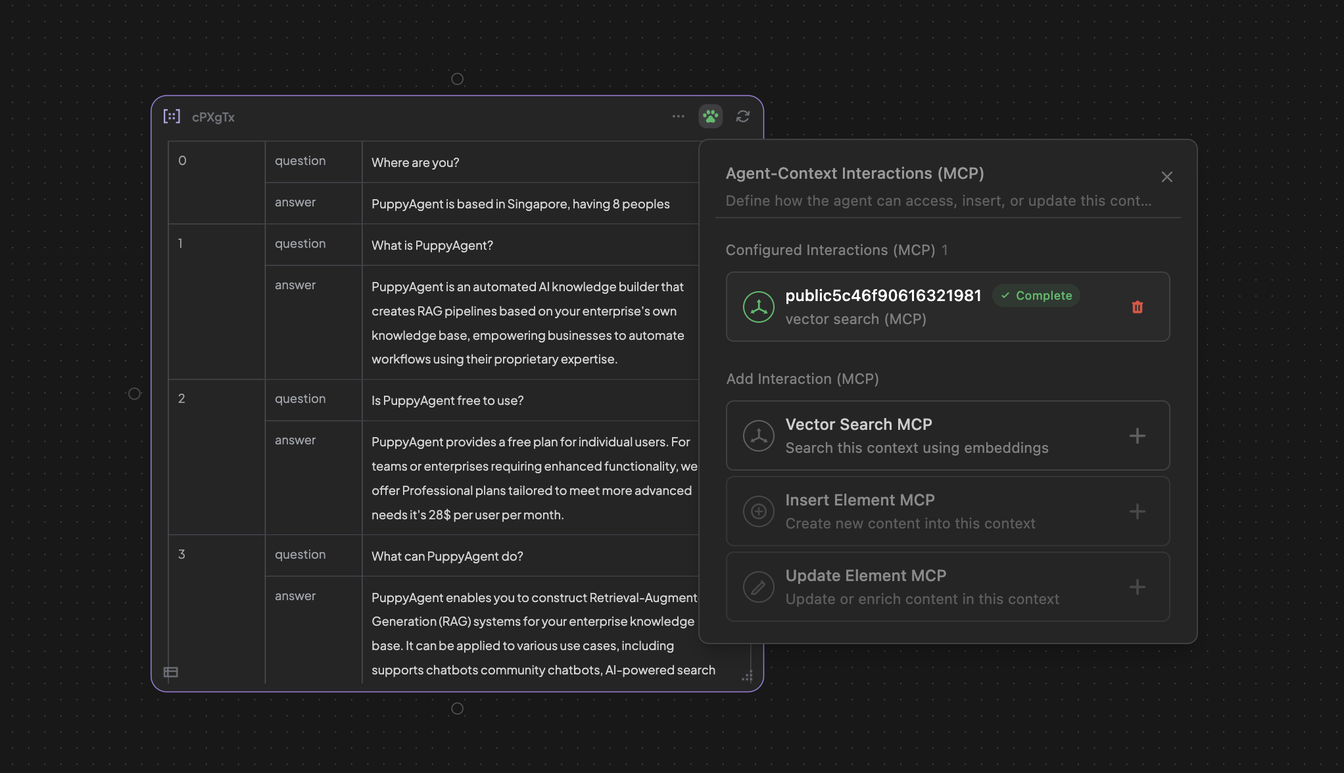Select the cell 'What can PuppyAgent do?'

tap(447, 556)
